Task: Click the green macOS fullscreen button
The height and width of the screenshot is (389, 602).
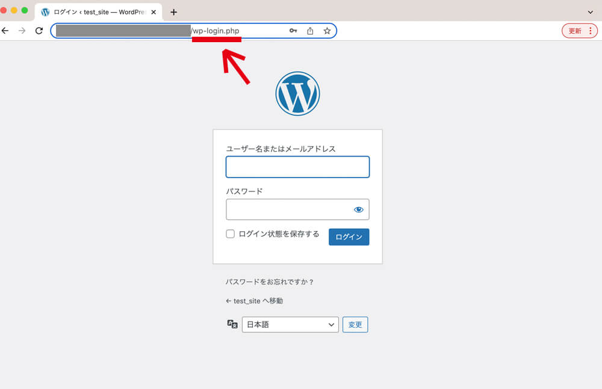Action: [x=25, y=10]
